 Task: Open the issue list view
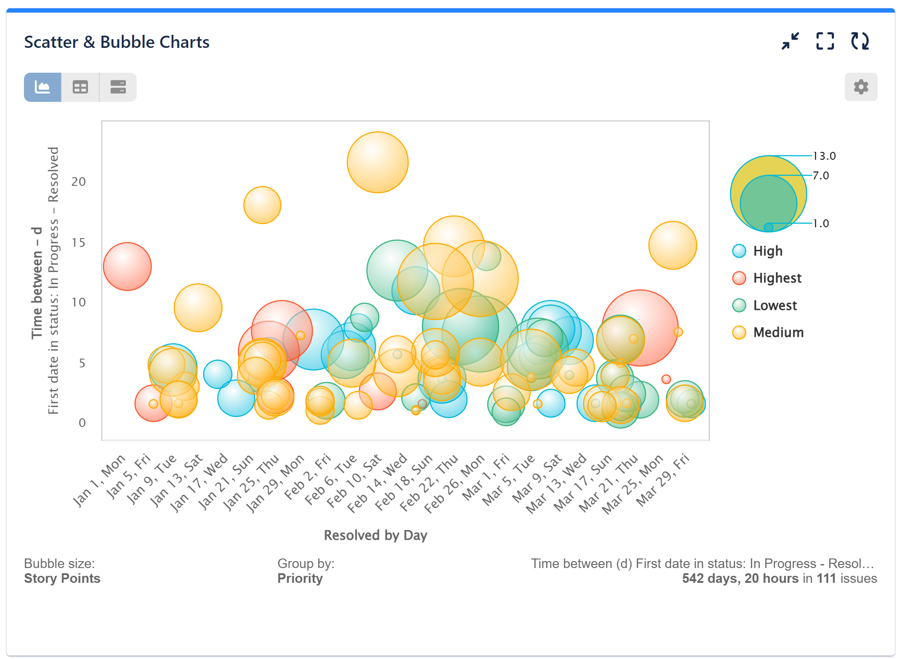[118, 87]
